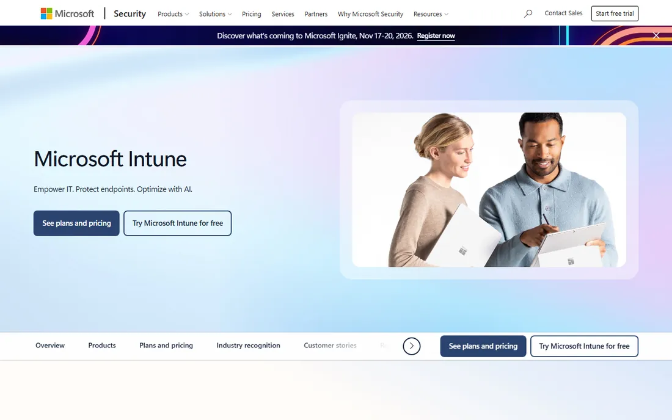Expand the Resources dropdown menu
This screenshot has height=420, width=672.
(x=431, y=14)
